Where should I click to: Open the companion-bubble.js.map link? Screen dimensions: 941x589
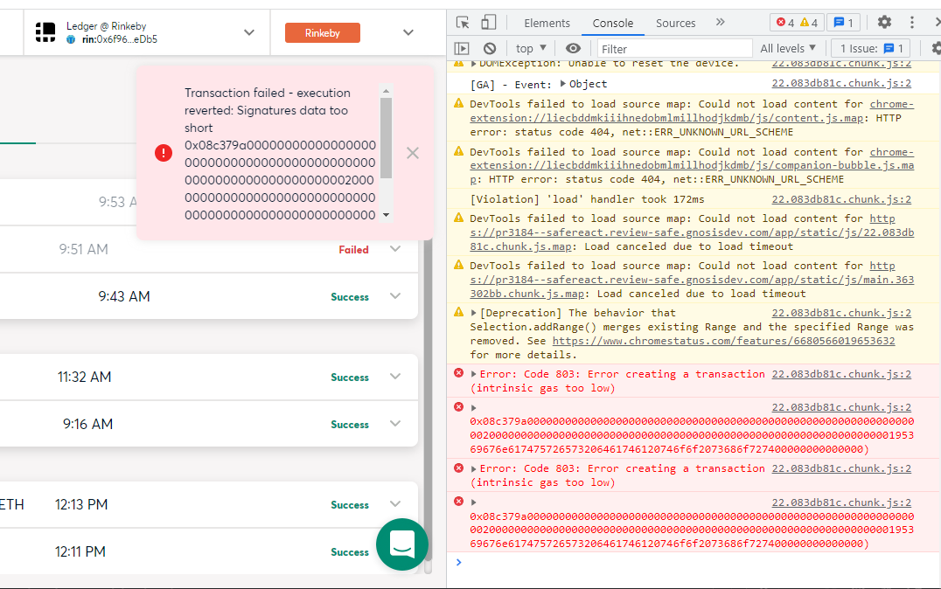coord(692,165)
